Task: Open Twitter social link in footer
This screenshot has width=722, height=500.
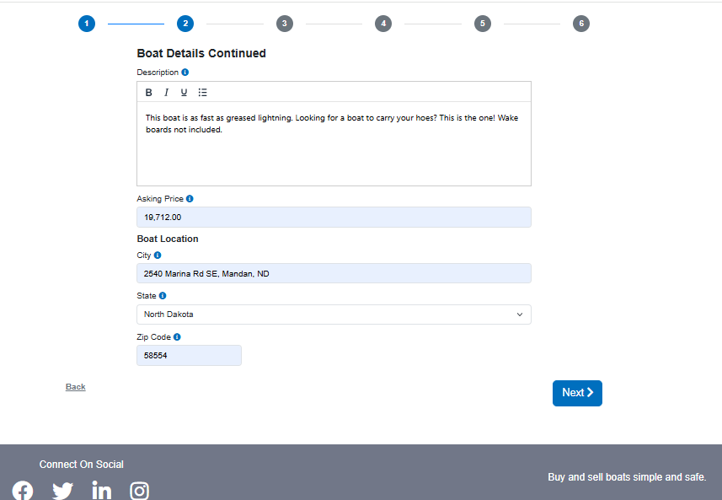Action: (x=62, y=491)
